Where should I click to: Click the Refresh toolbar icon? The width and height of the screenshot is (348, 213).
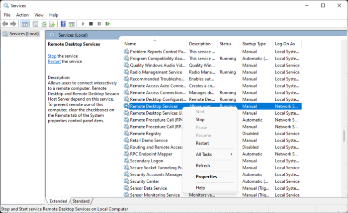44,23
